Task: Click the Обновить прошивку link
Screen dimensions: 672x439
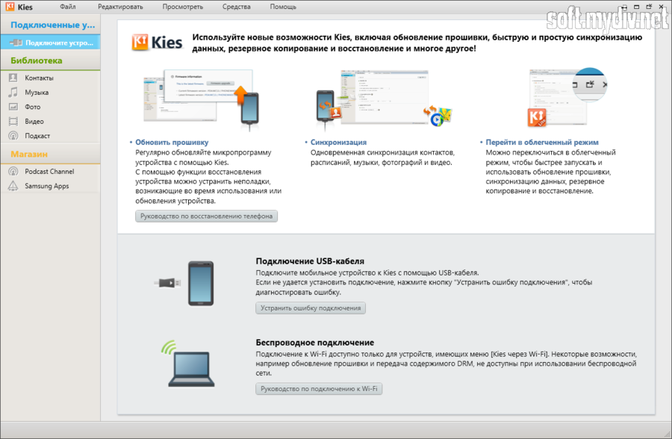Action: [x=172, y=143]
